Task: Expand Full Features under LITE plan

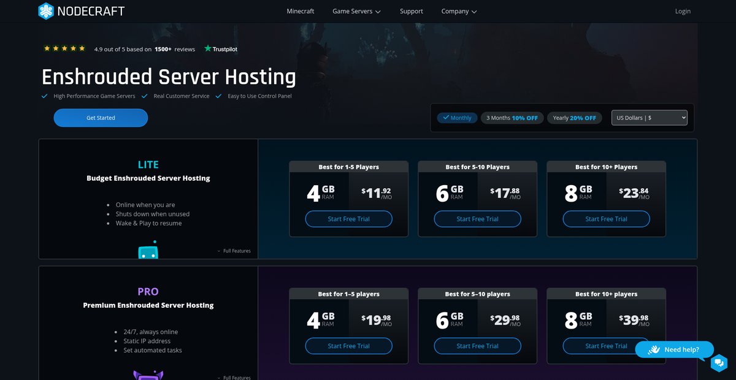Action: [x=234, y=251]
